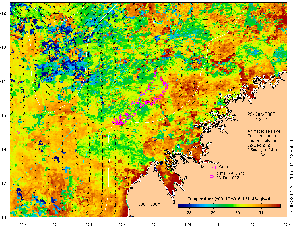Click the longitude axis label '121'
Image resolution: width=294 pixels, height=227 pixels.
(89, 224)
